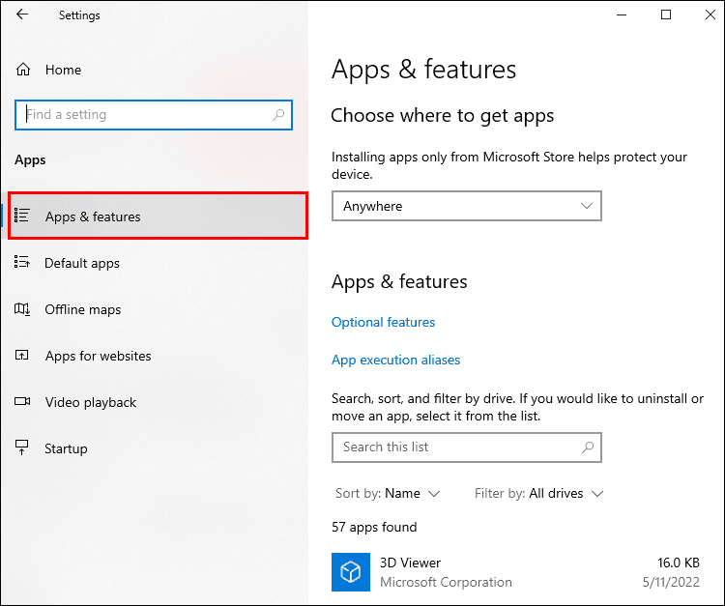Minimize the Settings window
The width and height of the screenshot is (725, 606).
pyautogui.click(x=622, y=14)
